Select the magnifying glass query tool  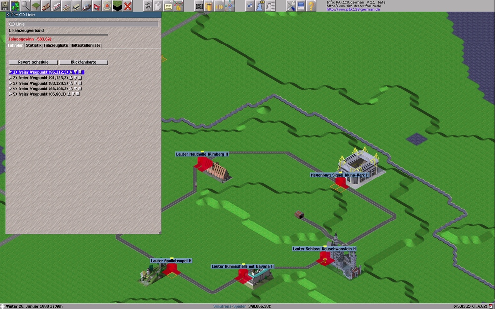25,6
